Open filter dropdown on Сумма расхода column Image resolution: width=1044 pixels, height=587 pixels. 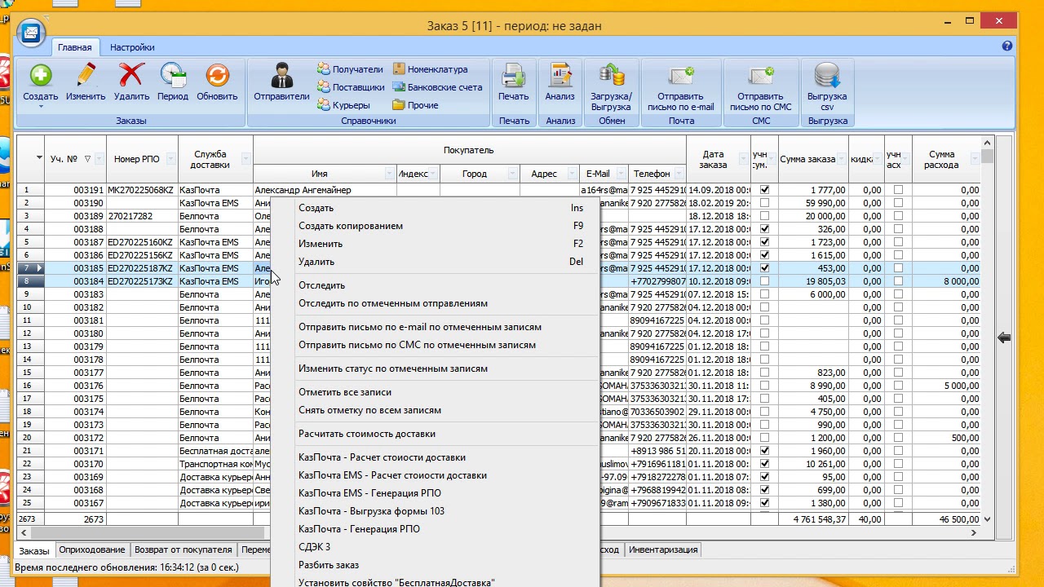pos(974,159)
